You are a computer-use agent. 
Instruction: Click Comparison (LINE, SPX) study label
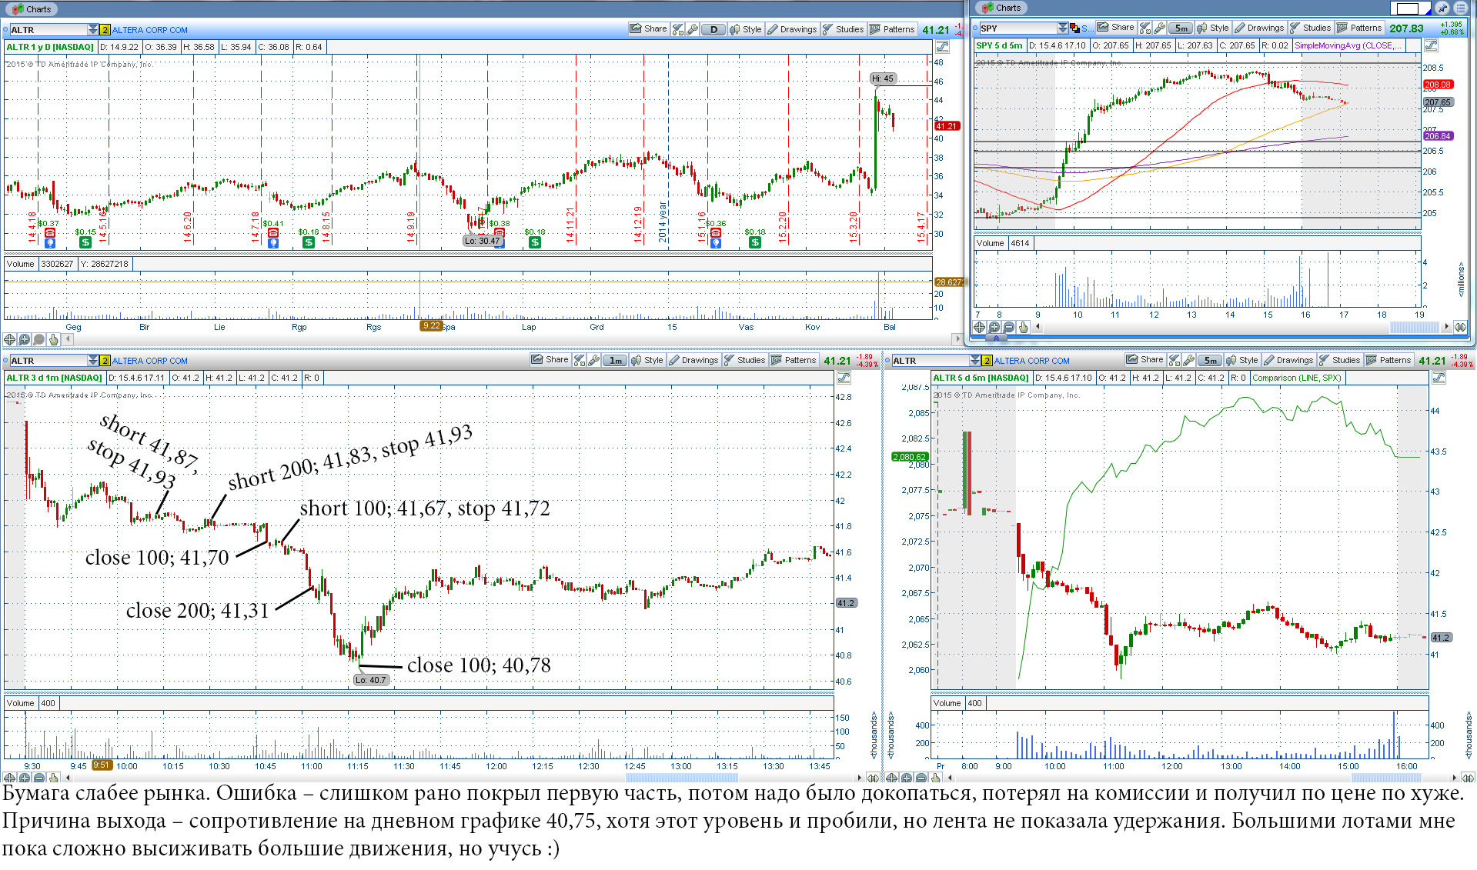coord(1296,378)
